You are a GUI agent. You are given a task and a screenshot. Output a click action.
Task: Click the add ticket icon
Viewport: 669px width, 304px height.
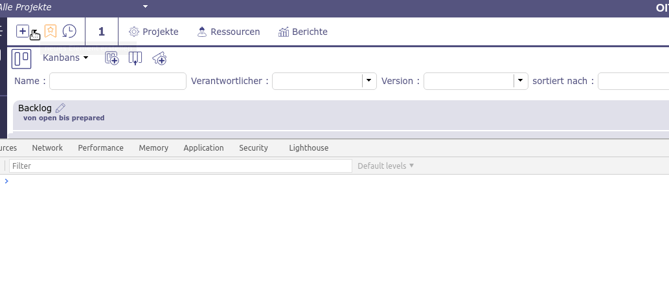[159, 59]
